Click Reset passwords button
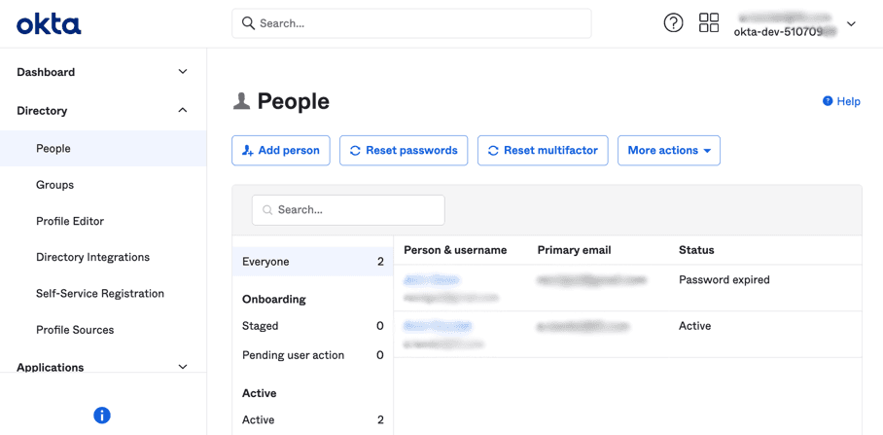This screenshot has height=435, width=883. [403, 151]
